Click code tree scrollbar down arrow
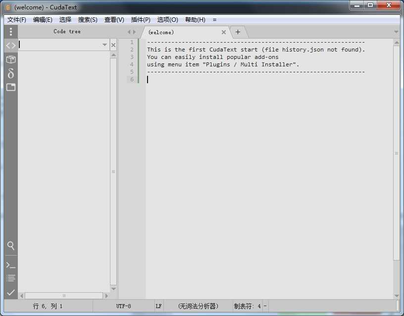Screen dimensions: 404x316 point(113,289)
